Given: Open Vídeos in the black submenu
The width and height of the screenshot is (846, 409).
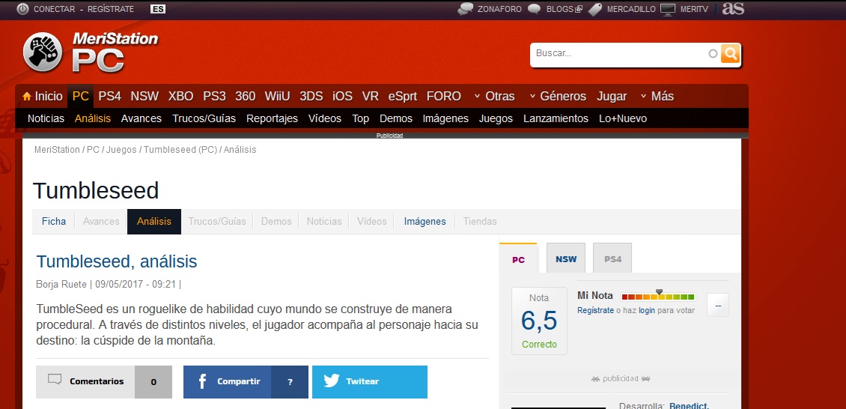Looking at the screenshot, I should click(325, 118).
